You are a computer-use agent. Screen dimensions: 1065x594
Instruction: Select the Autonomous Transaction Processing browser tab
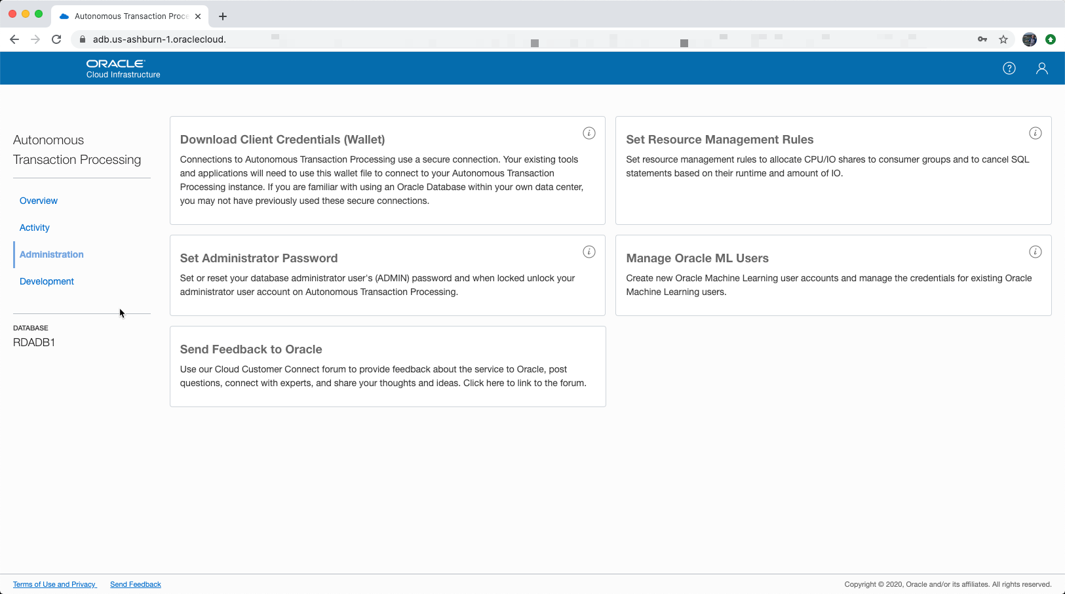click(x=128, y=16)
